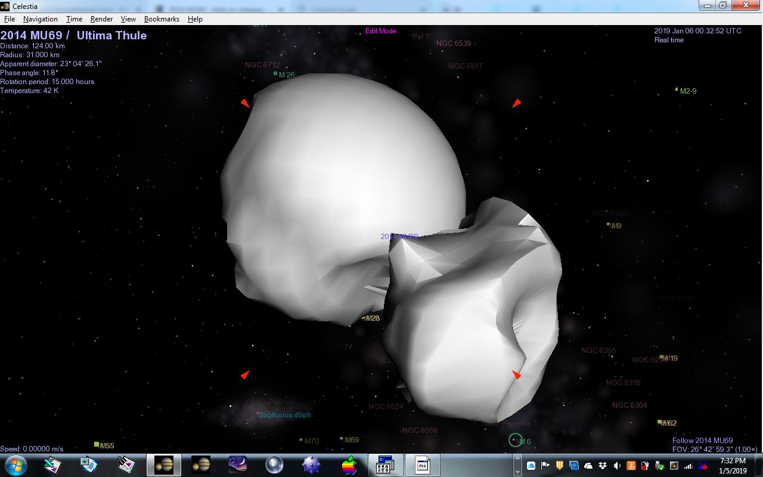Image resolution: width=763 pixels, height=477 pixels.
Task: Click the NGC 6712 label
Action: pyautogui.click(x=262, y=65)
